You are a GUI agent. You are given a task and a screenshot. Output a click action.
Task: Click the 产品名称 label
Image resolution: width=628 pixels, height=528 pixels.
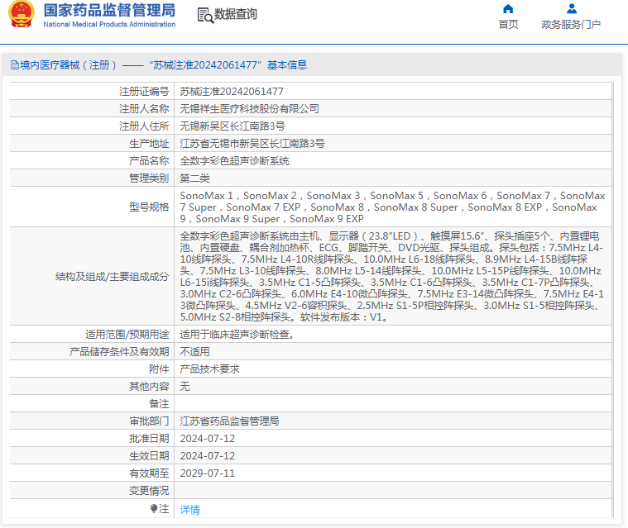pos(149,161)
